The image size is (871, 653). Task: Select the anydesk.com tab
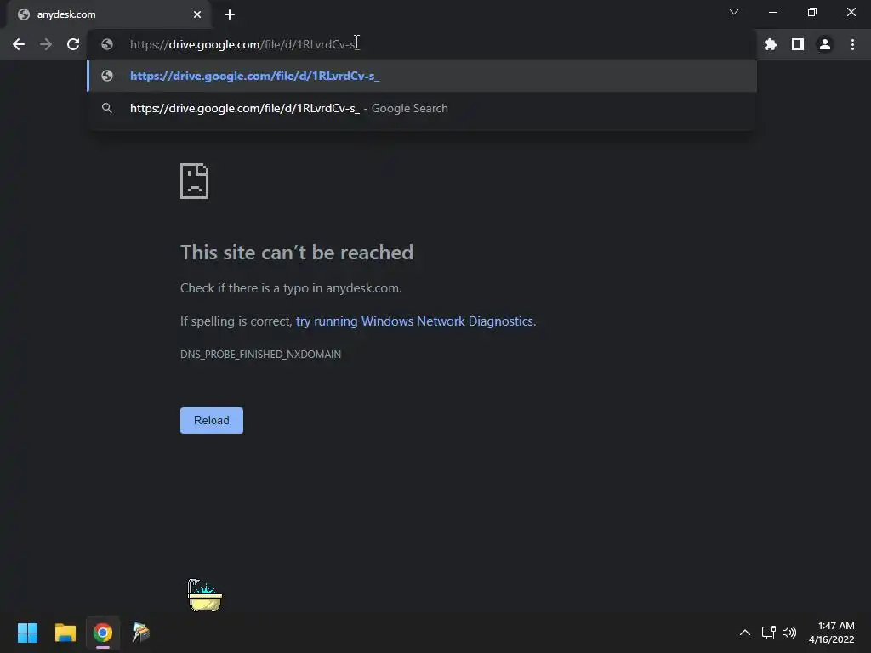pos(109,14)
